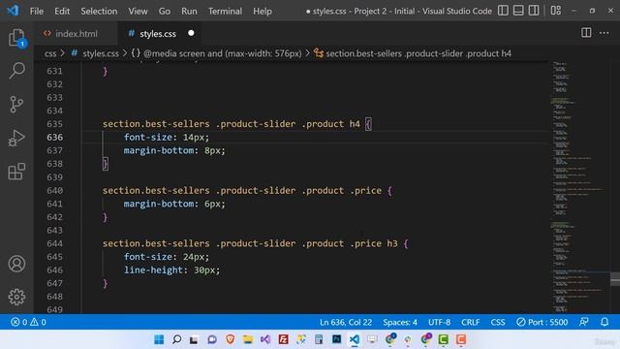Split the editor to the right
Viewport: 620px width, 349px height.
click(586, 33)
